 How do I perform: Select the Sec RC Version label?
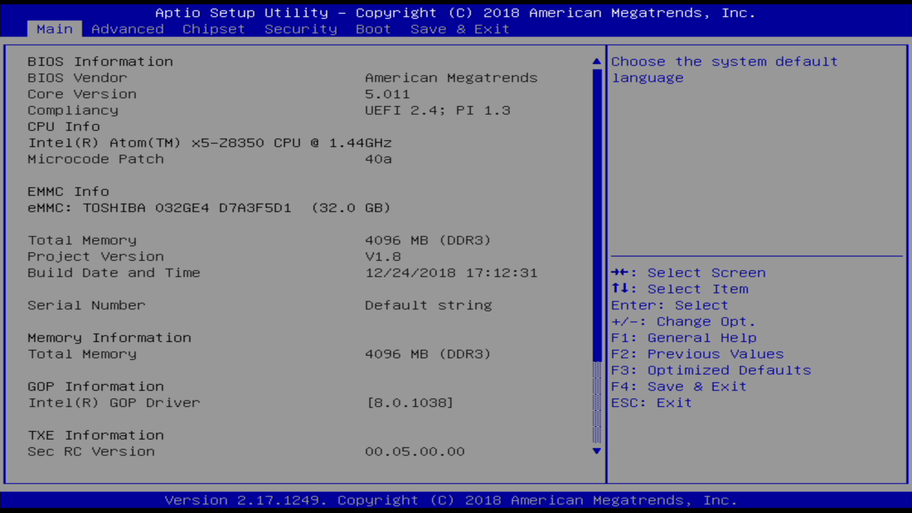coord(91,452)
